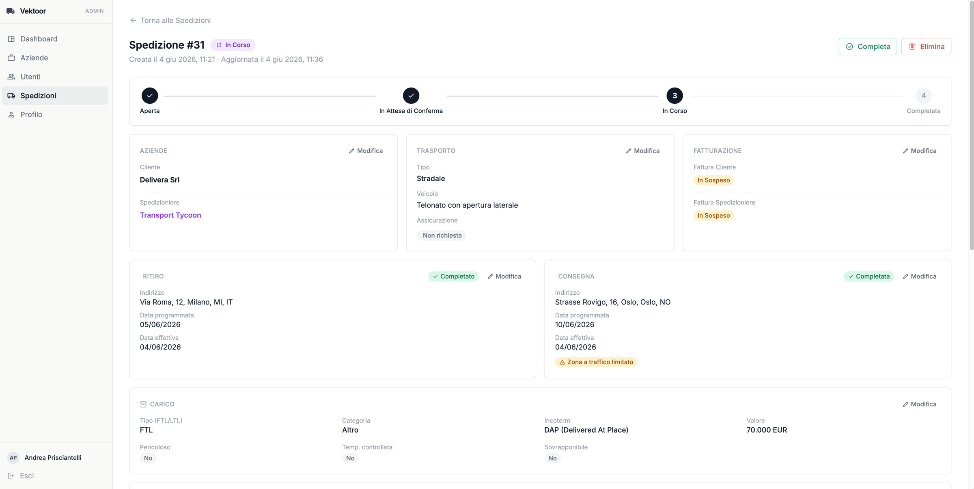Image resolution: width=974 pixels, height=489 pixels.
Task: Edit Consegna section via Modifica
Action: pyautogui.click(x=919, y=277)
